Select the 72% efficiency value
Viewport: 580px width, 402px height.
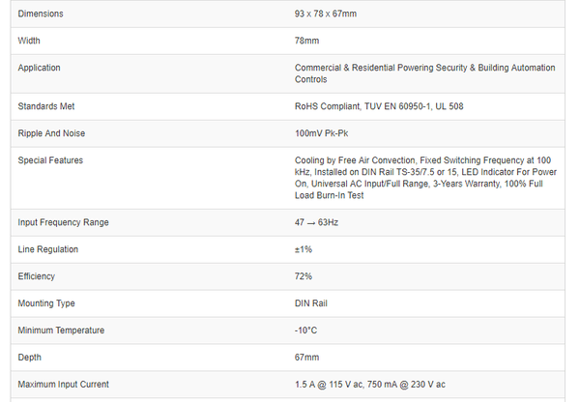[x=304, y=276]
